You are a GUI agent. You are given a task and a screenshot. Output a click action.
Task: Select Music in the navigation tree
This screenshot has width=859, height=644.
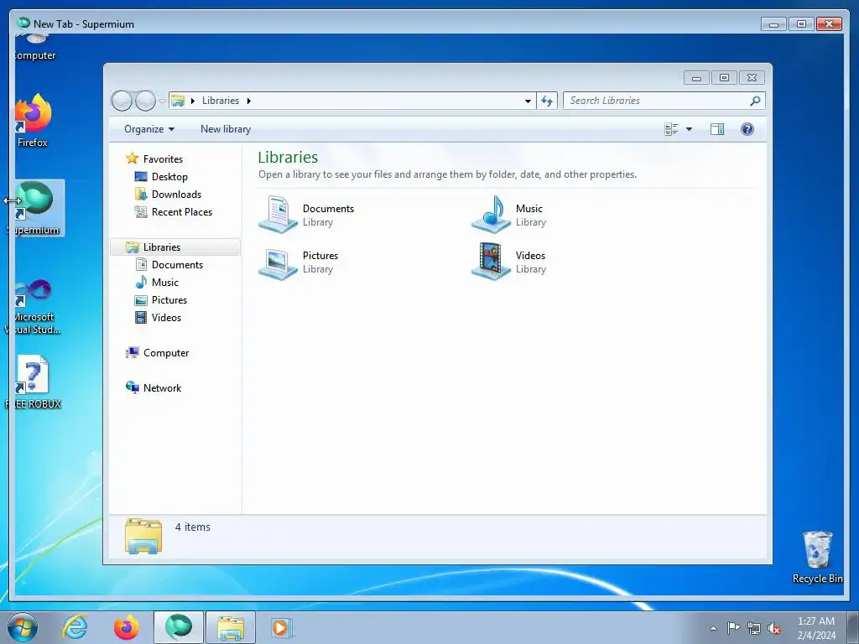165,282
